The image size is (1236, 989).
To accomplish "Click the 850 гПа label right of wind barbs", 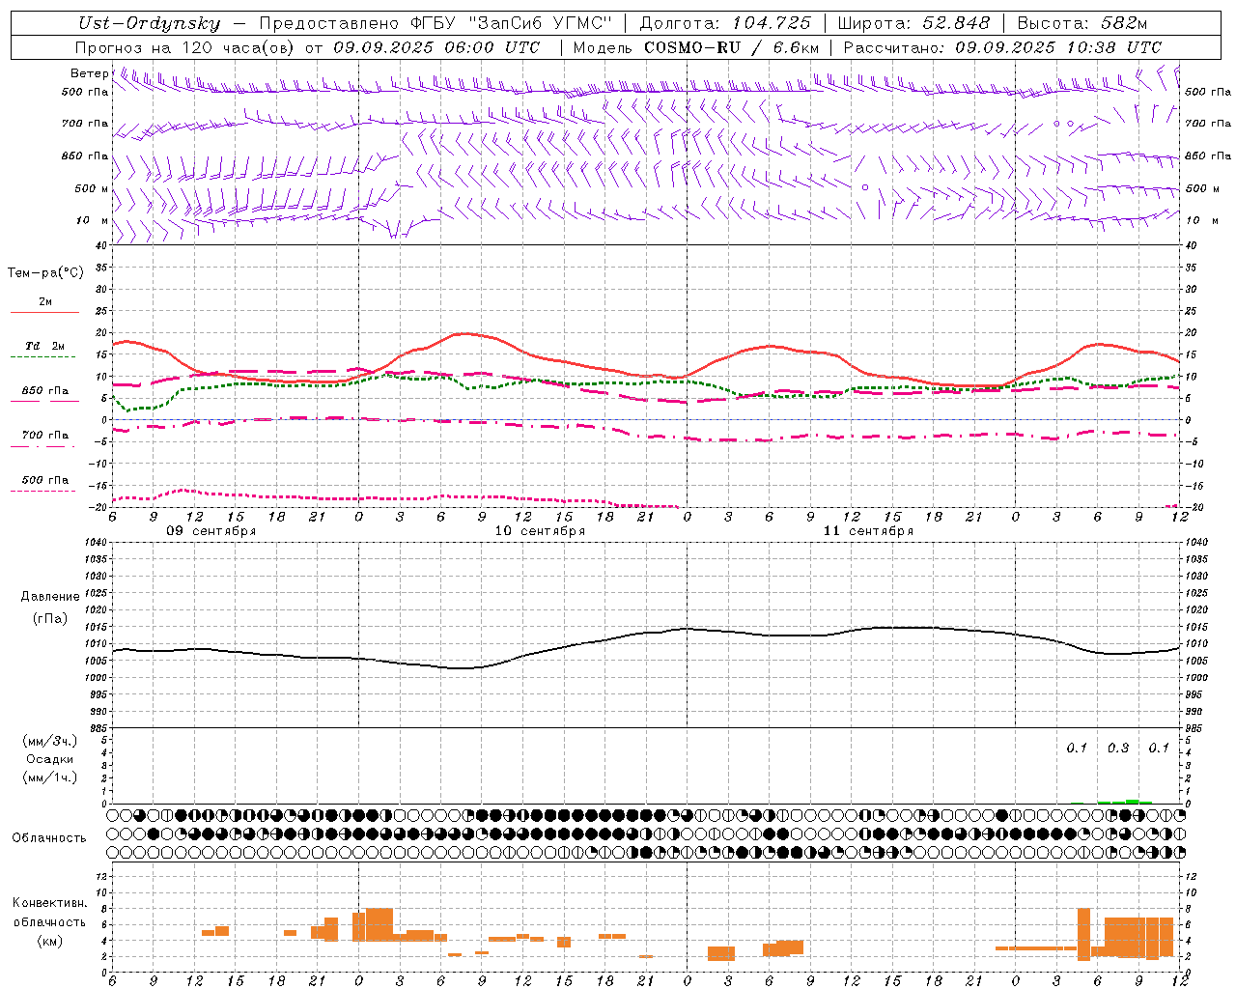I will pos(1208,155).
